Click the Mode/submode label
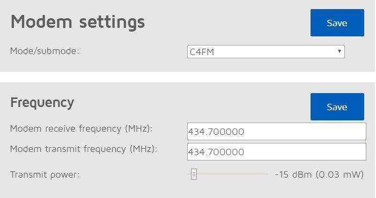 click(45, 51)
